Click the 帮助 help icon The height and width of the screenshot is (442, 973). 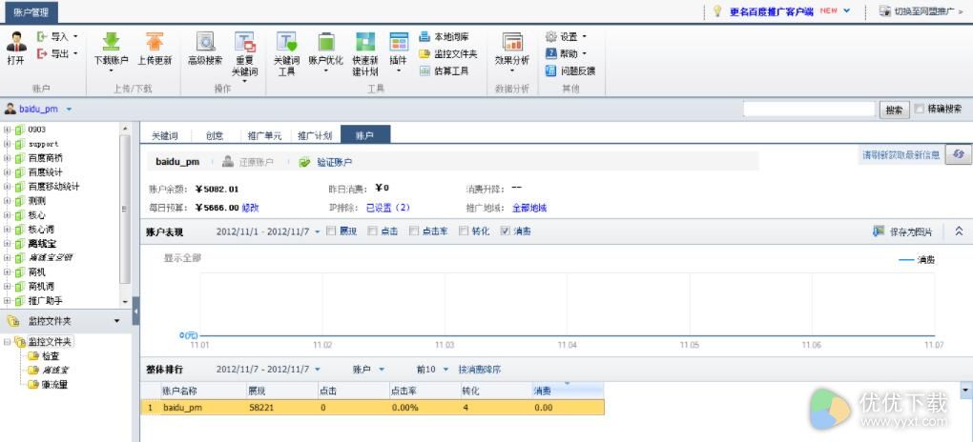[x=550, y=54]
